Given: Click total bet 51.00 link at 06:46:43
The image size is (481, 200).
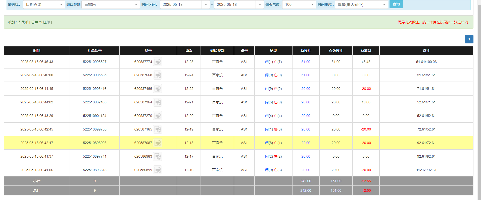Looking at the screenshot, I should click(306, 62).
